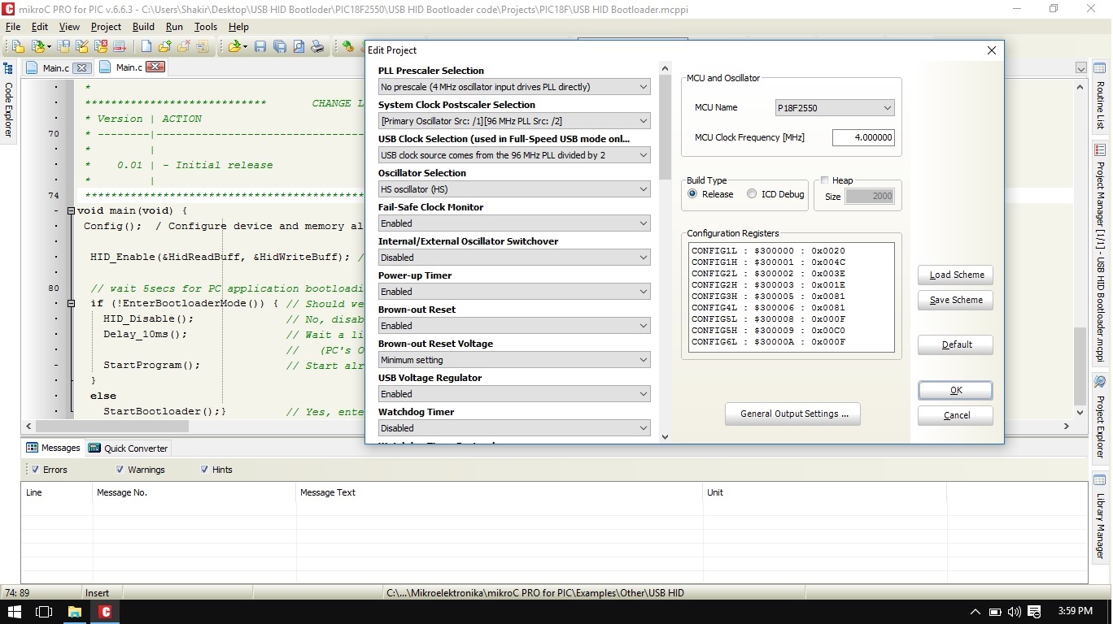The image size is (1113, 624).
Task: Collapse the if EnterBootloaderMode fold marker
Action: [71, 304]
